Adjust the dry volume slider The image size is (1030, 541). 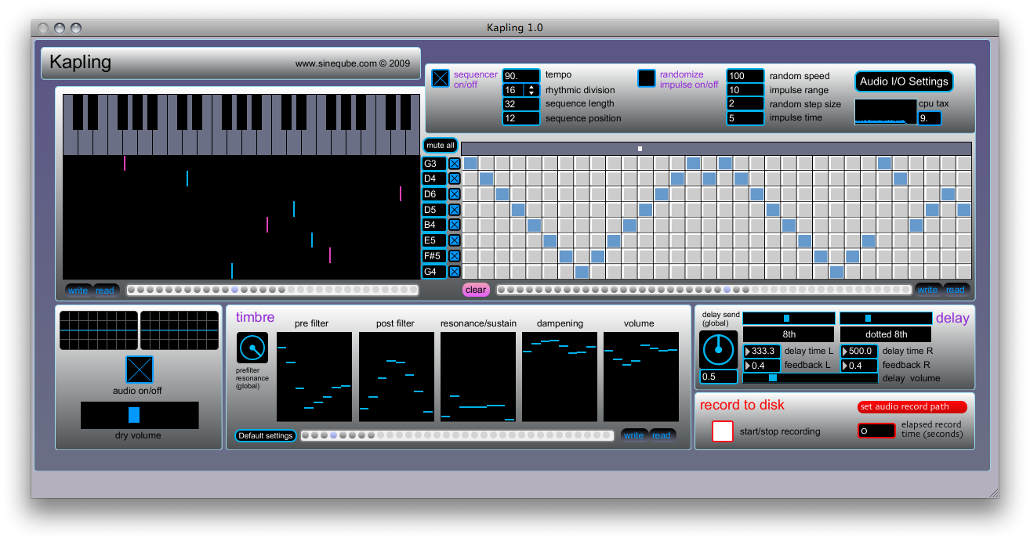pos(134,415)
